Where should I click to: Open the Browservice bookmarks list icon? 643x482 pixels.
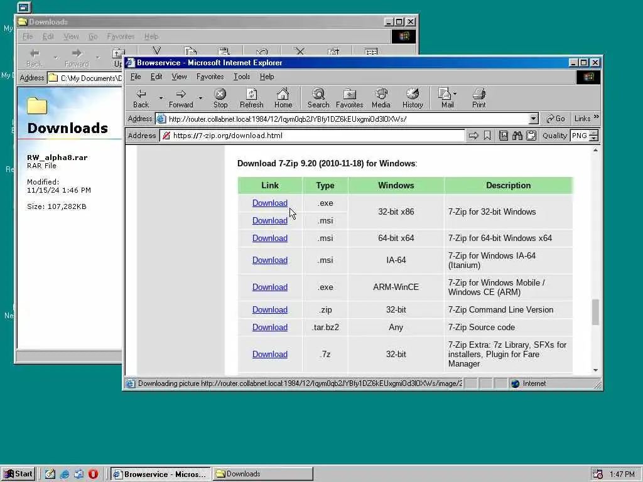tap(504, 136)
